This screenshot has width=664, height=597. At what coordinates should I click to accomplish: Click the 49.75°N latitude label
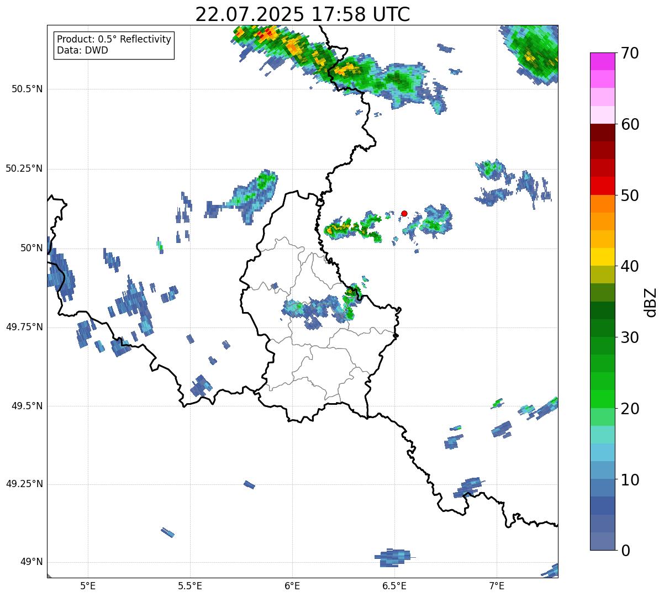tap(24, 327)
